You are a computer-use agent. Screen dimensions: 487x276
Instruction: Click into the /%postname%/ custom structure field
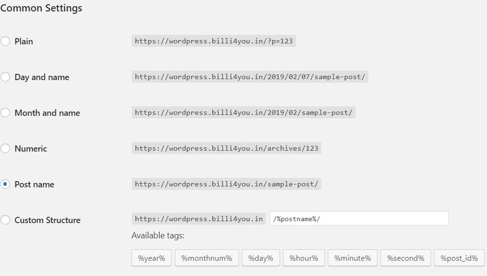tap(359, 219)
